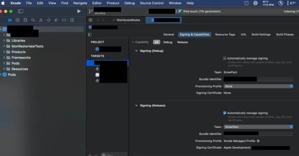Open the Editor menu
299x156 pixels.
(97, 3)
